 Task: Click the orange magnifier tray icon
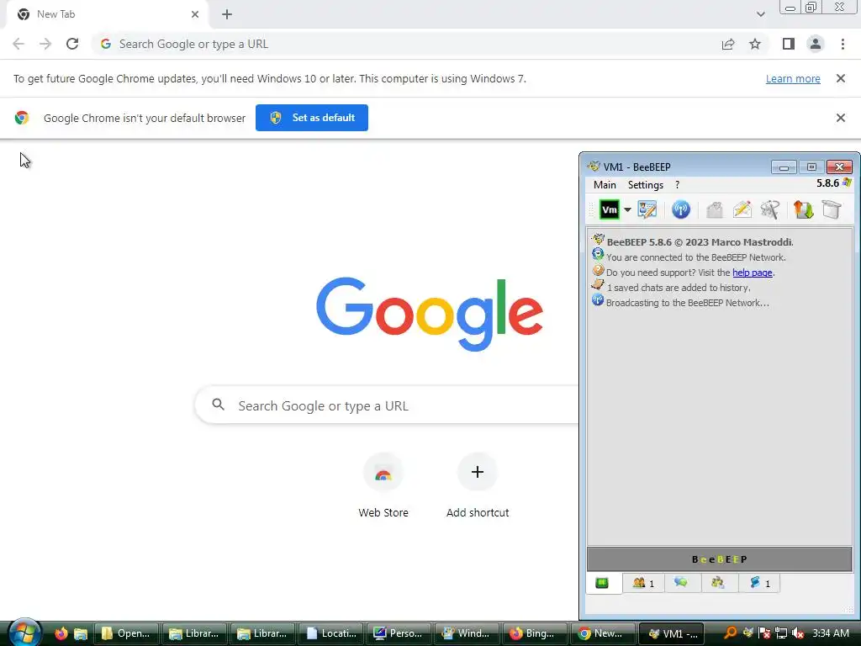(x=731, y=633)
